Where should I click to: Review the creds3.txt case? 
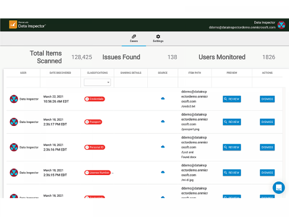[x=232, y=99]
